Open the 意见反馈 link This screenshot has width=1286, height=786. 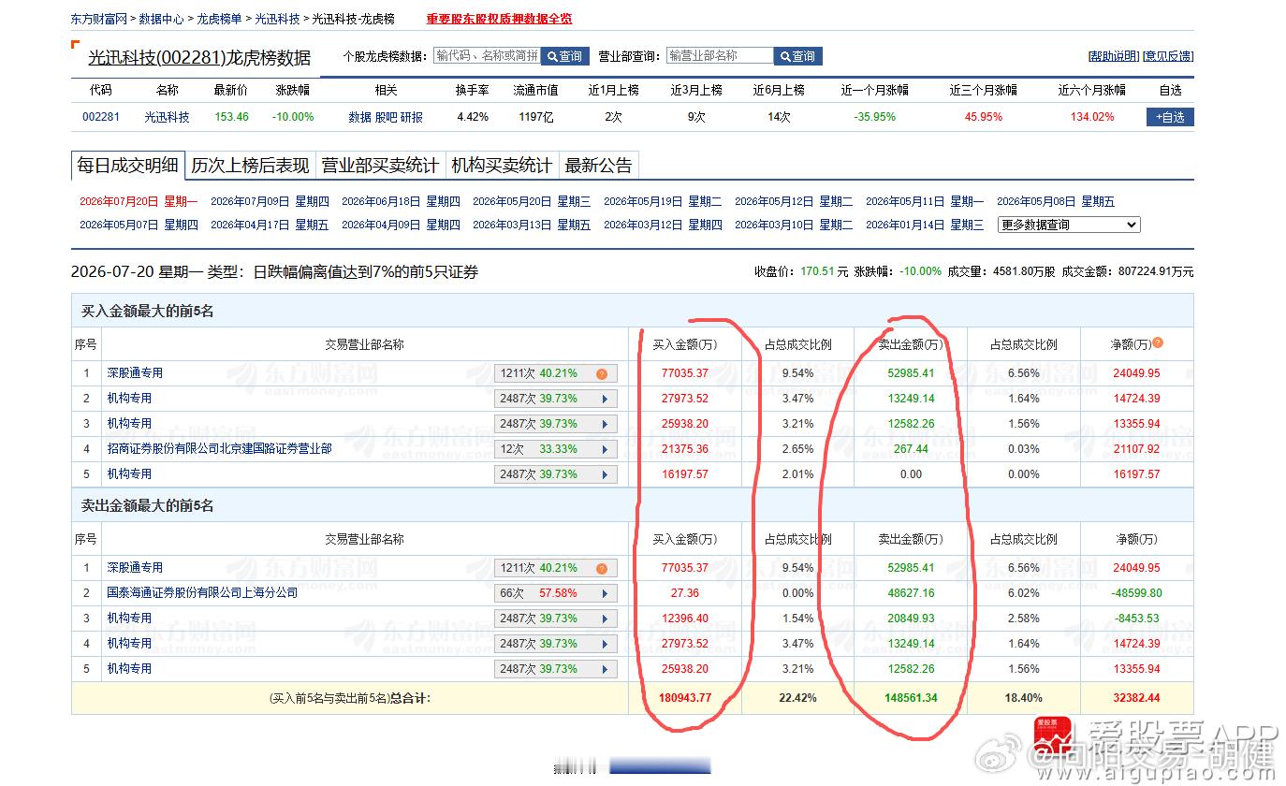[x=1168, y=56]
